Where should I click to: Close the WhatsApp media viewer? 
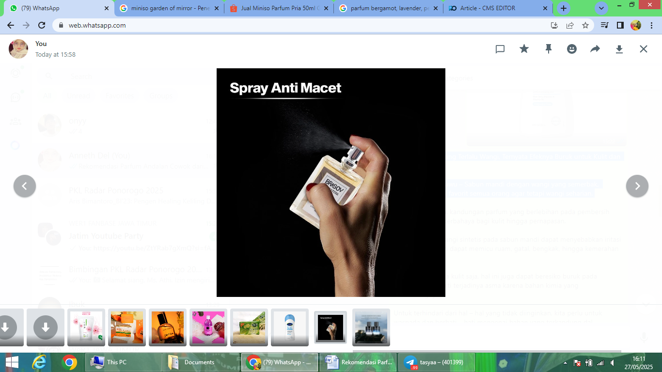643,49
